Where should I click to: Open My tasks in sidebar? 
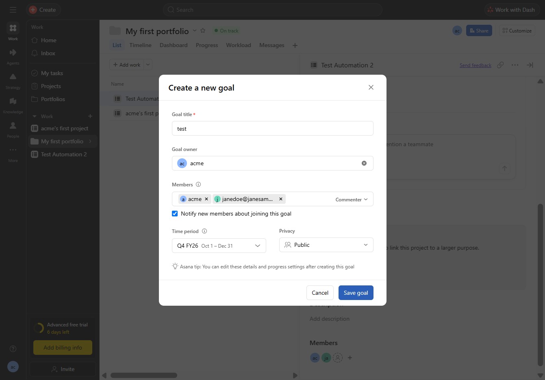[63, 73]
